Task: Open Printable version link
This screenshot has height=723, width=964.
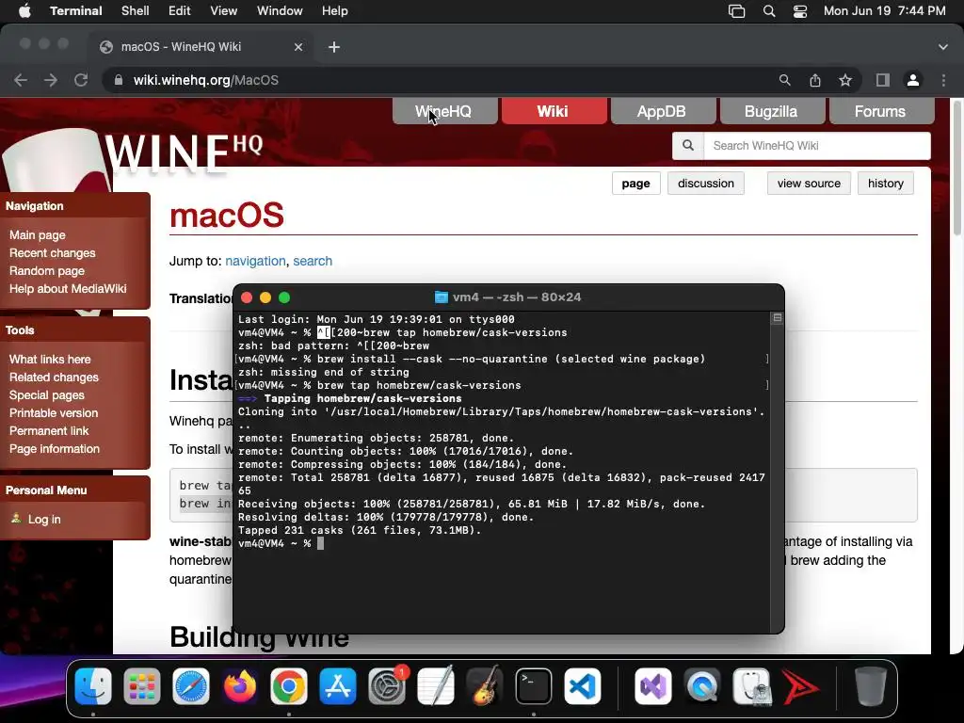Action: [54, 412]
